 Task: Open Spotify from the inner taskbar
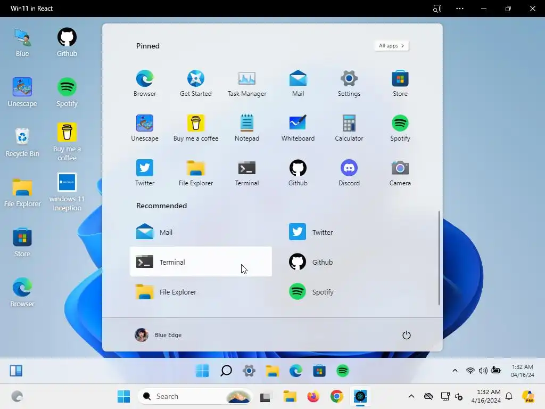pos(342,371)
